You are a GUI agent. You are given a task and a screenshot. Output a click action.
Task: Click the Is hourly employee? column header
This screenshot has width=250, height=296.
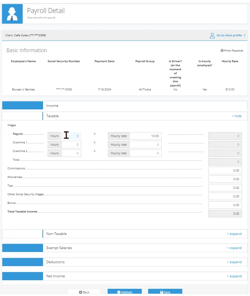coord(204,63)
